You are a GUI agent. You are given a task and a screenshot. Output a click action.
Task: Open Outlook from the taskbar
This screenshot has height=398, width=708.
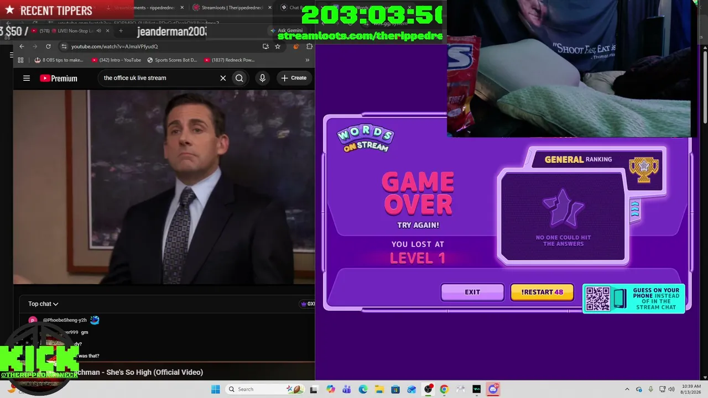pyautogui.click(x=412, y=389)
